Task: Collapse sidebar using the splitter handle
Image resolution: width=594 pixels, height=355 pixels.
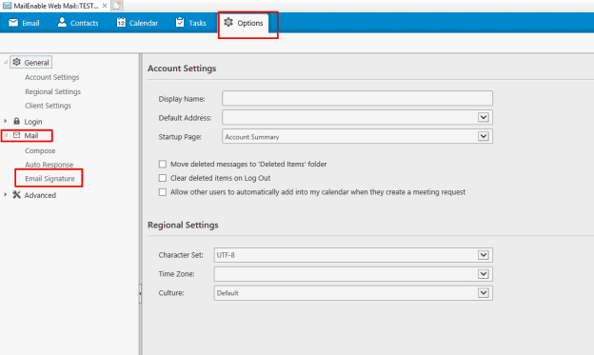Action: (140, 293)
